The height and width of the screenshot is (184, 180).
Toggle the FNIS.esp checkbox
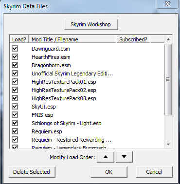[x=15, y=115]
